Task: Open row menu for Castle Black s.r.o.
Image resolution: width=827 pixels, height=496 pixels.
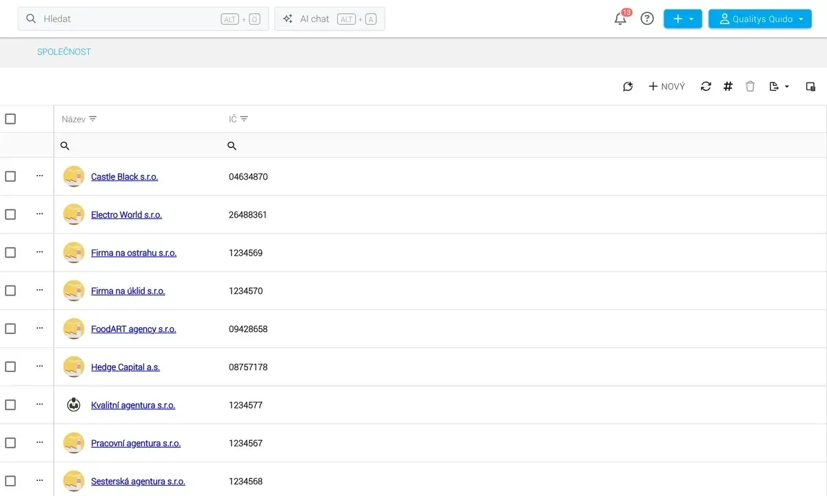Action: click(x=39, y=176)
